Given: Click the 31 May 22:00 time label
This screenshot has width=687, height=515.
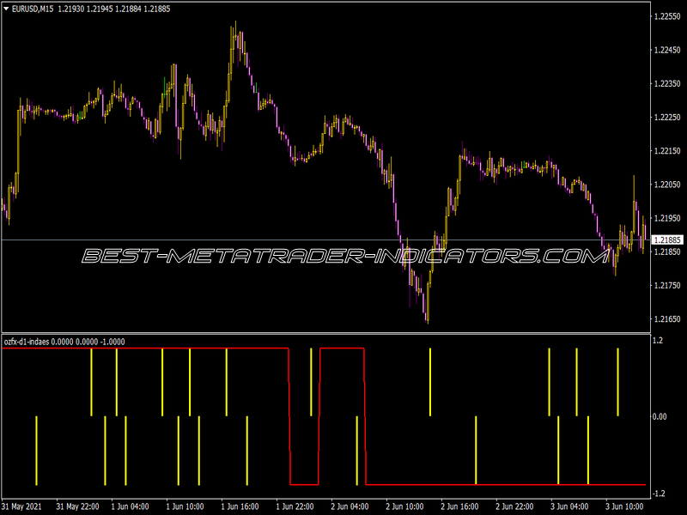Looking at the screenshot, I should click(77, 506).
